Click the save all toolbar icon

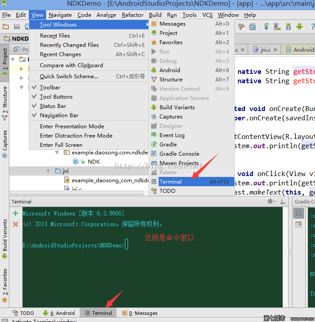pyautogui.click(x=17, y=26)
